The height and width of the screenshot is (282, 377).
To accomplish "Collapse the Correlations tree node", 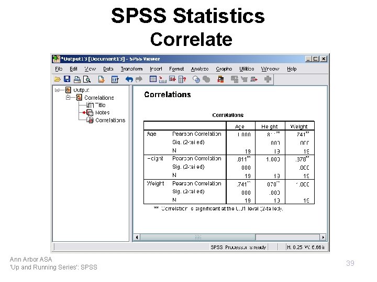I will 68,98.
